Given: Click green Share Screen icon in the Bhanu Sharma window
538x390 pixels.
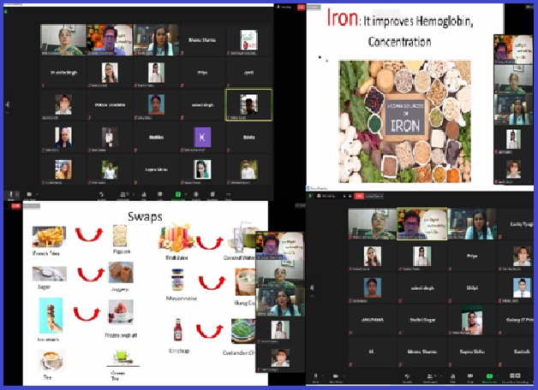Looking at the screenshot, I should pos(178,195).
